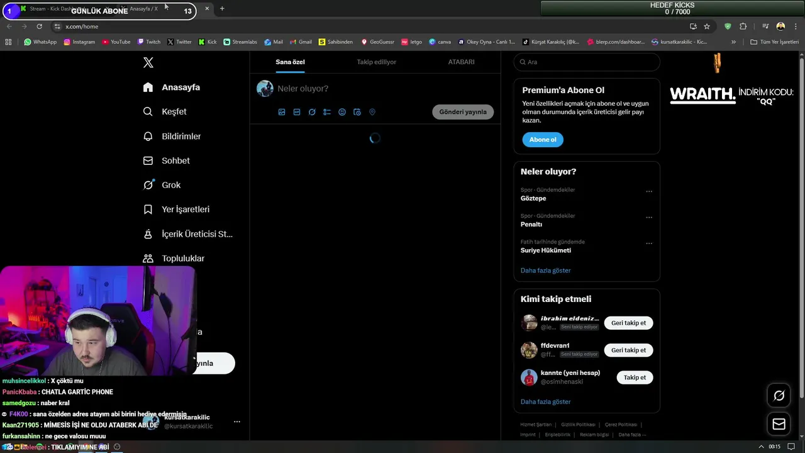
Task: Click Abone ol premium button
Action: [x=543, y=140]
